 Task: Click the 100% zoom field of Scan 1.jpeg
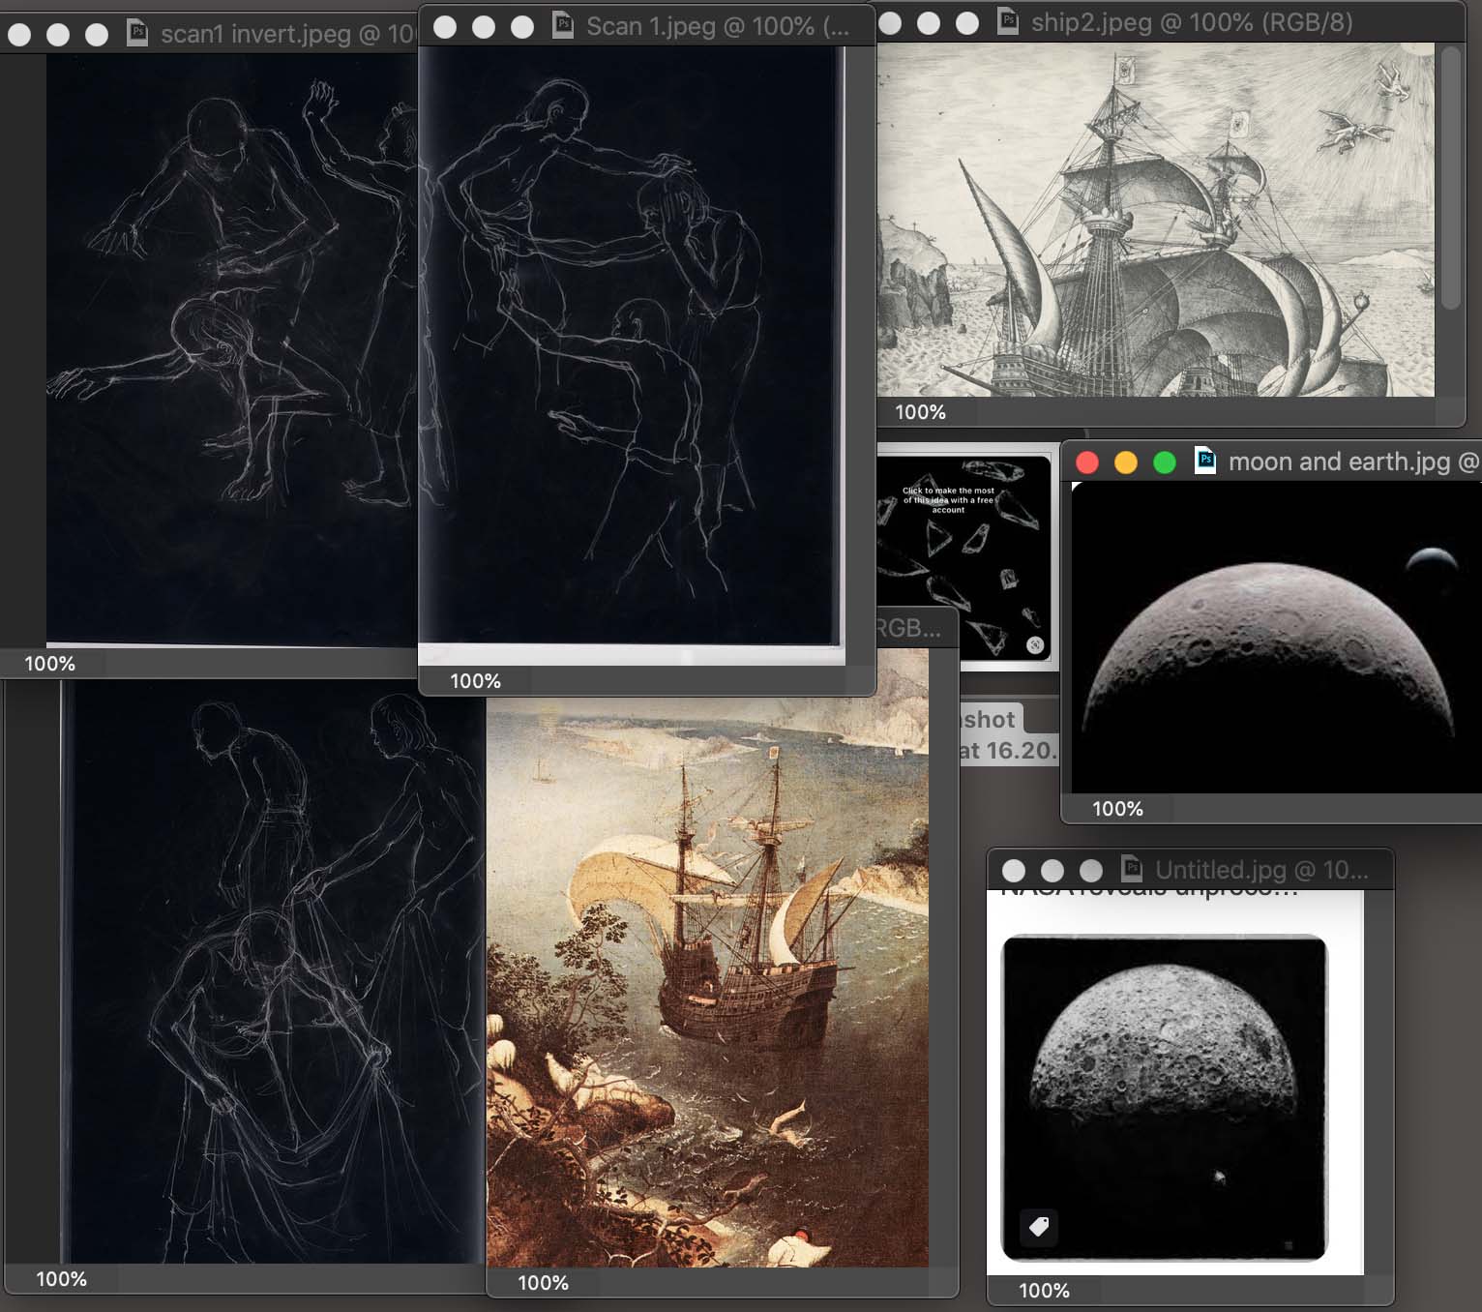click(475, 681)
